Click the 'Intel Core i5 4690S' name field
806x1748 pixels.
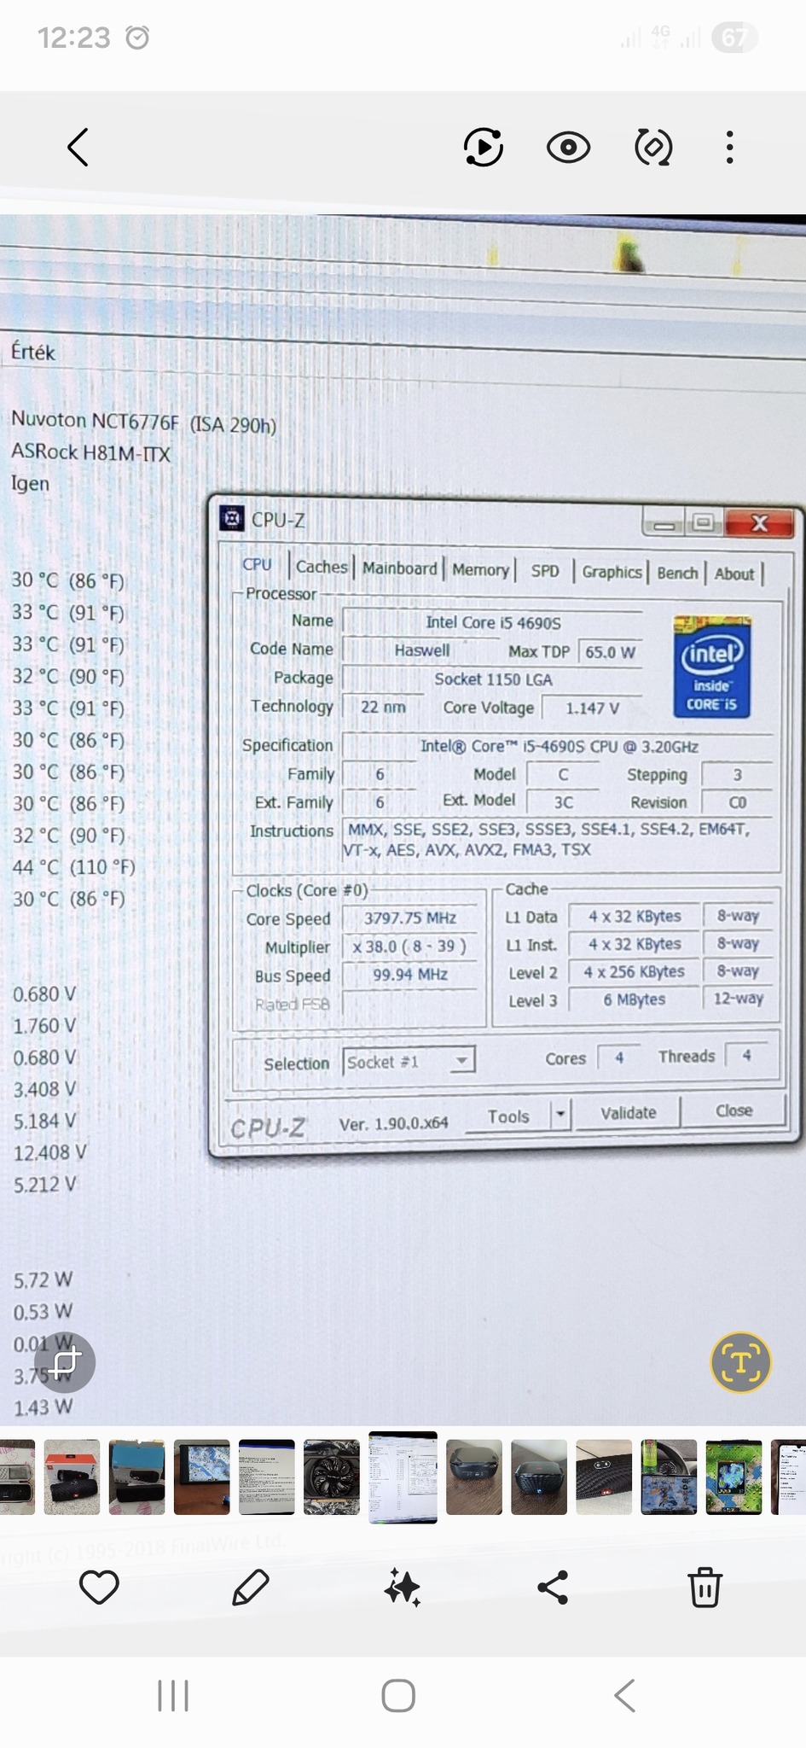click(x=493, y=622)
